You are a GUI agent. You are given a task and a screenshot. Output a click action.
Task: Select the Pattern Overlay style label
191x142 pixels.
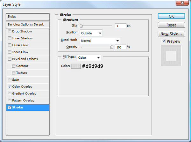coord(23,101)
